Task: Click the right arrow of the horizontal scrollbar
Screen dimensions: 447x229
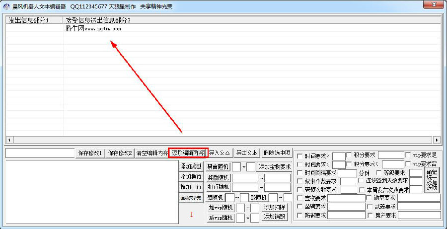Action: (437, 140)
